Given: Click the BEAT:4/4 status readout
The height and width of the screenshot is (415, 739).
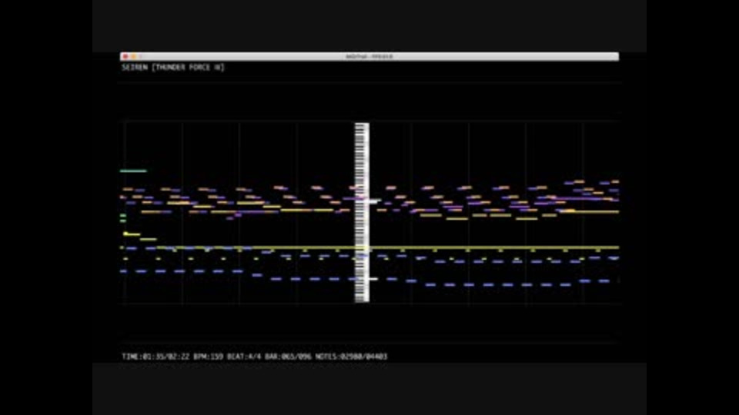Looking at the screenshot, I should 244,357.
